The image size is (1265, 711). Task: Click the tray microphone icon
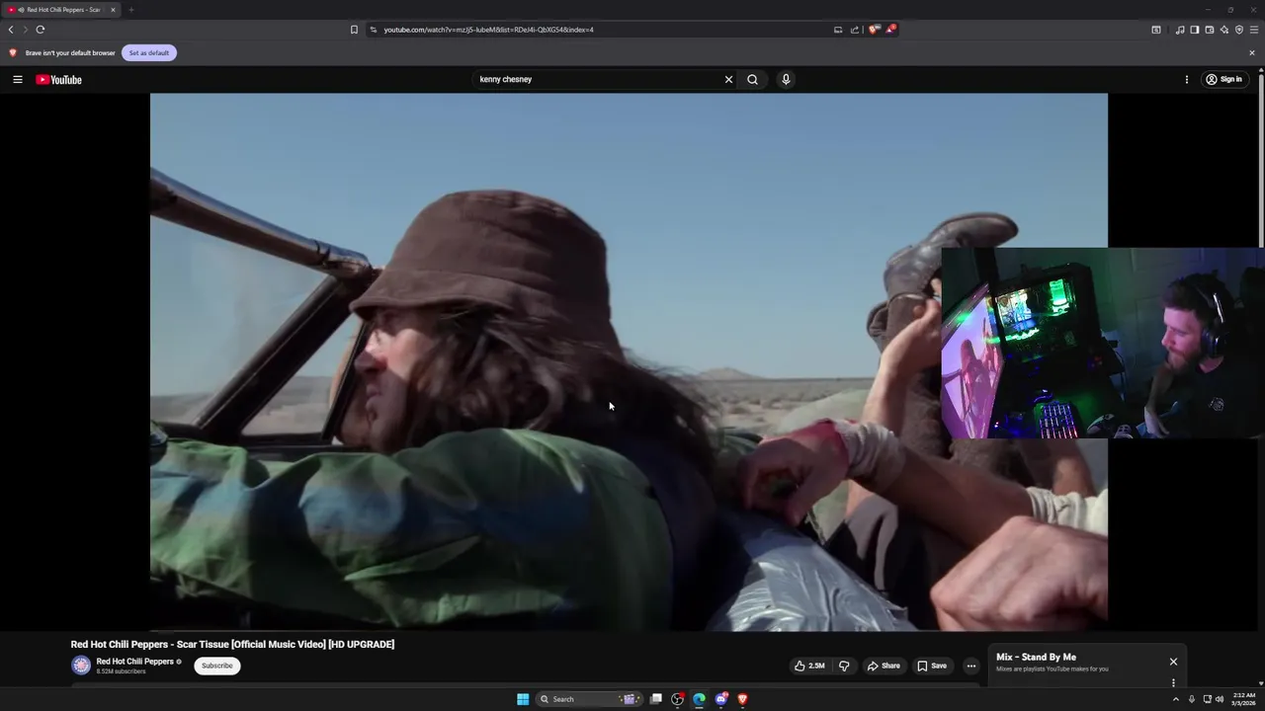point(1191,699)
